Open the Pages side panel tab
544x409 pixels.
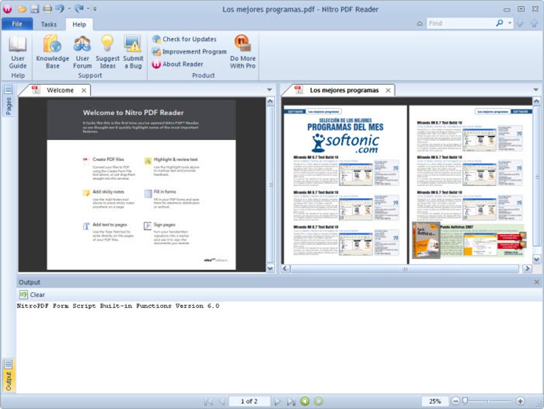(x=9, y=100)
